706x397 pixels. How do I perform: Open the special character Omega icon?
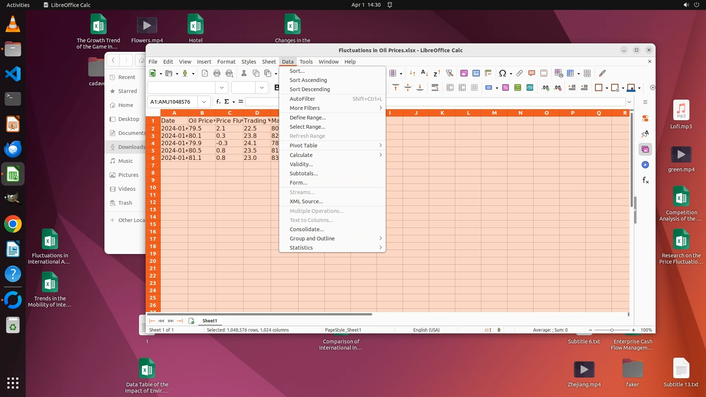[x=502, y=73]
